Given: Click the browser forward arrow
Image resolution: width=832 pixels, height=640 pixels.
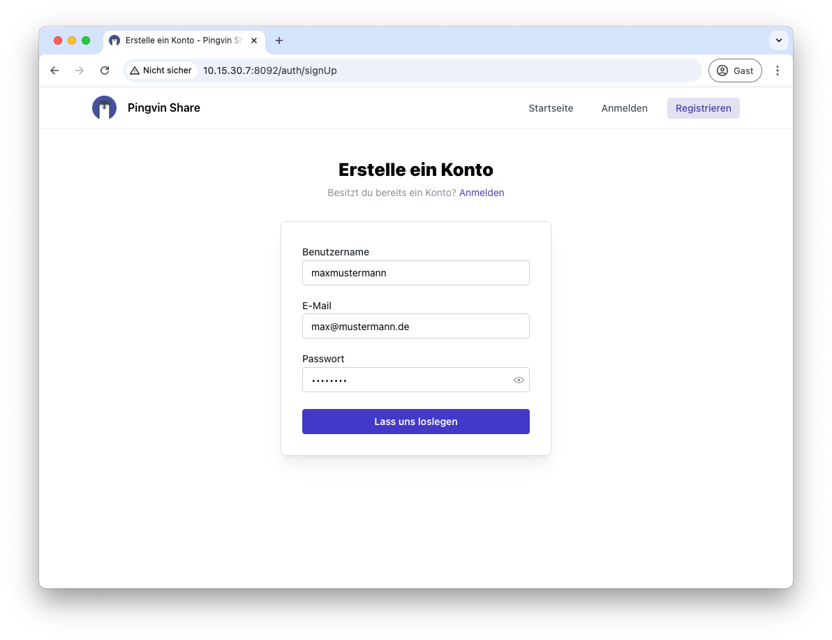Looking at the screenshot, I should (x=80, y=70).
